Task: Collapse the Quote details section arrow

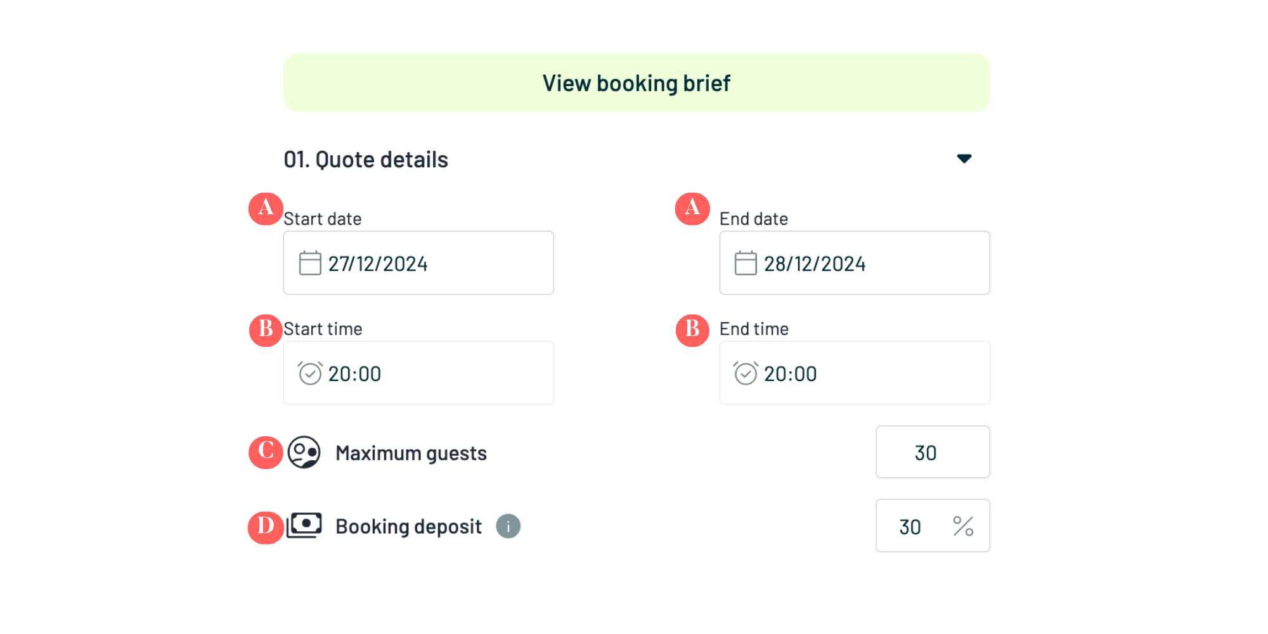Action: 964,158
